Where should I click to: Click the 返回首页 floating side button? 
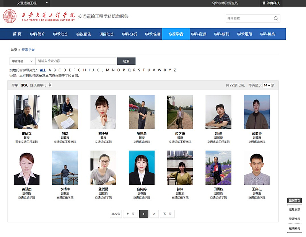295,200
